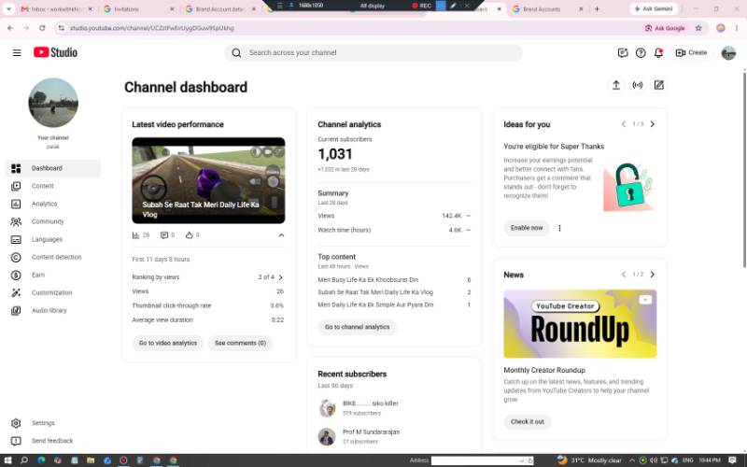Click the channel profile picture
Image resolution: width=747 pixels, height=467 pixels.
pos(53,103)
